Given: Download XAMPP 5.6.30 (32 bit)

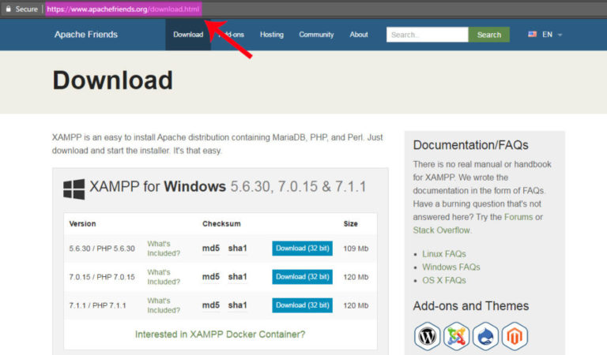Looking at the screenshot, I should tap(303, 248).
